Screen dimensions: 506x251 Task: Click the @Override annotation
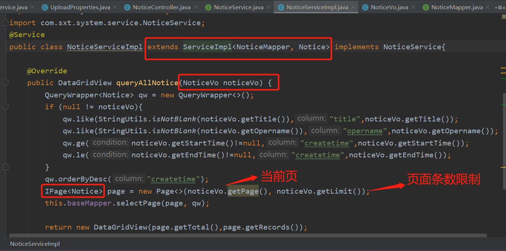pyautogui.click(x=47, y=71)
